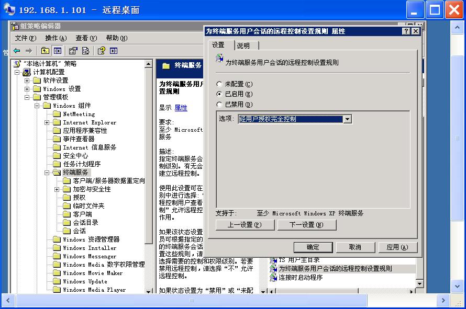Click the dialog title help question-mark icon
This screenshot has height=309, width=466.
tap(406, 31)
